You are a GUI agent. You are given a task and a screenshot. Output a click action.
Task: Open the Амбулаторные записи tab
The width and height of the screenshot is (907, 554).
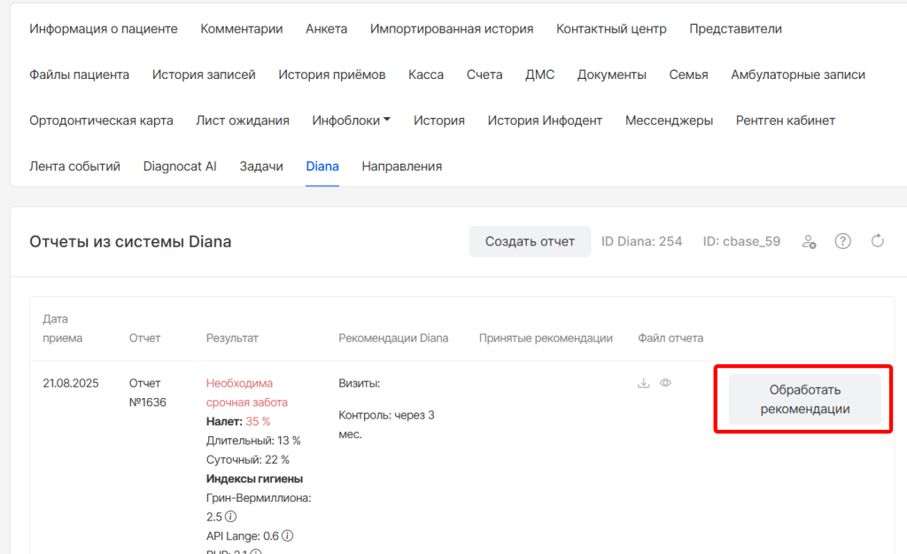pos(798,74)
